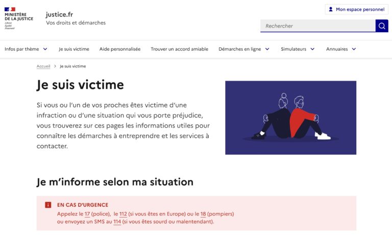
Task: Click the 17 police number link
Action: point(87,214)
